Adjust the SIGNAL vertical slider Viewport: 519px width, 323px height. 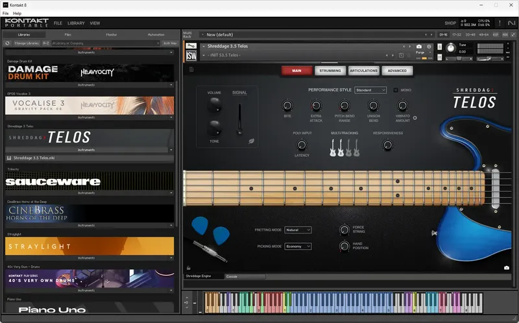point(239,119)
